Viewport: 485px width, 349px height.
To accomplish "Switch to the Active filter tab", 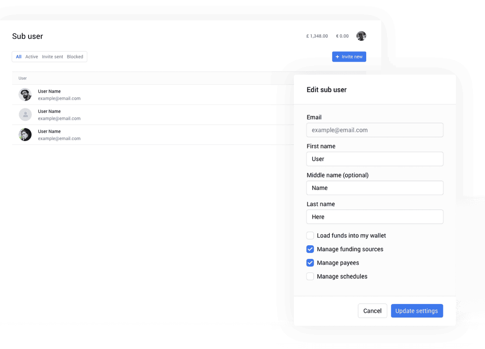I will (x=32, y=57).
